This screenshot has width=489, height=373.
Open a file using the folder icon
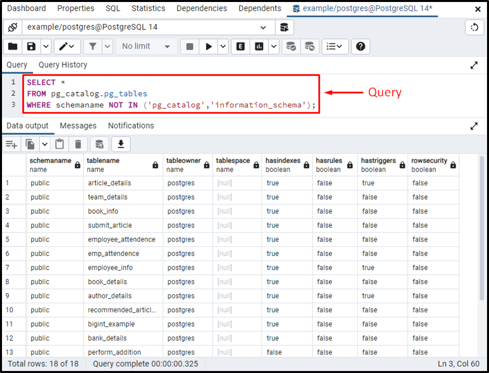pos(12,46)
